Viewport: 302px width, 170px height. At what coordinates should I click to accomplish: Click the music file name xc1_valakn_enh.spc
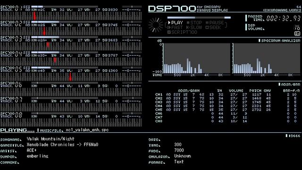pyautogui.click(x=87, y=130)
